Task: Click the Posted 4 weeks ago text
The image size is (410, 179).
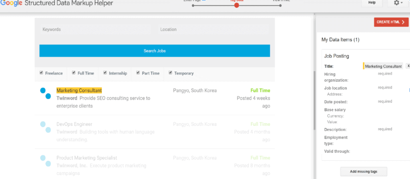Action: tap(253, 102)
